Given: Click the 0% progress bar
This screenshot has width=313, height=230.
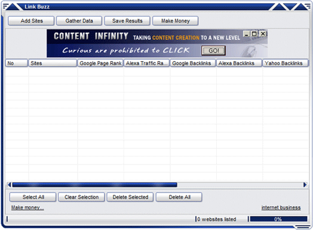Looking at the screenshot, I should pos(278,219).
